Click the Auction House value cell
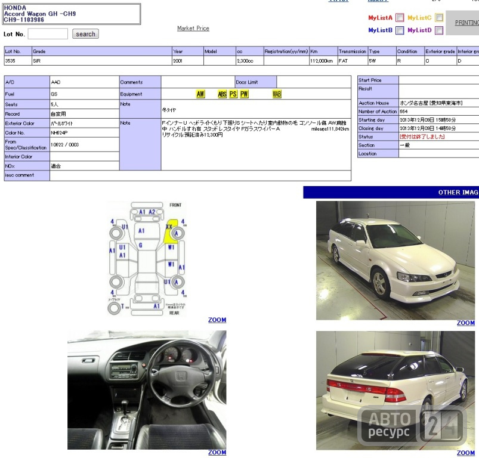 pyautogui.click(x=439, y=103)
